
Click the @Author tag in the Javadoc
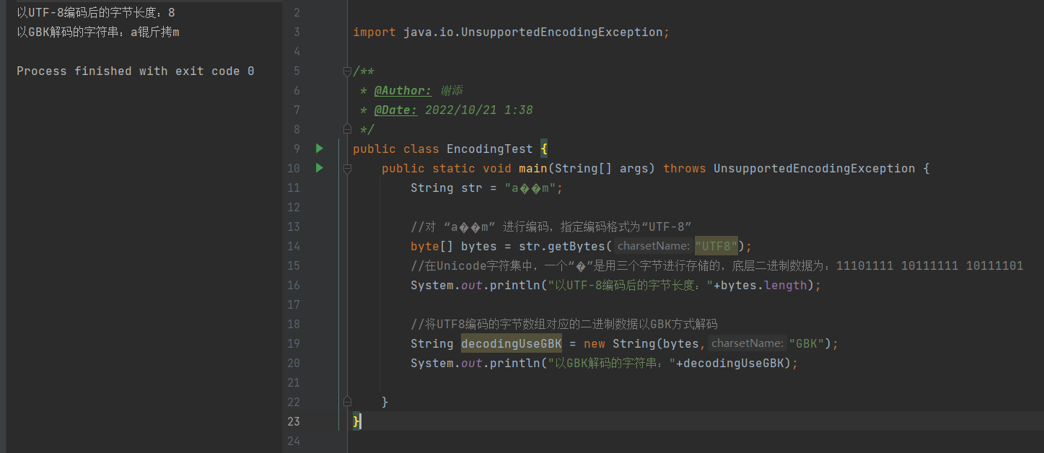click(x=403, y=91)
